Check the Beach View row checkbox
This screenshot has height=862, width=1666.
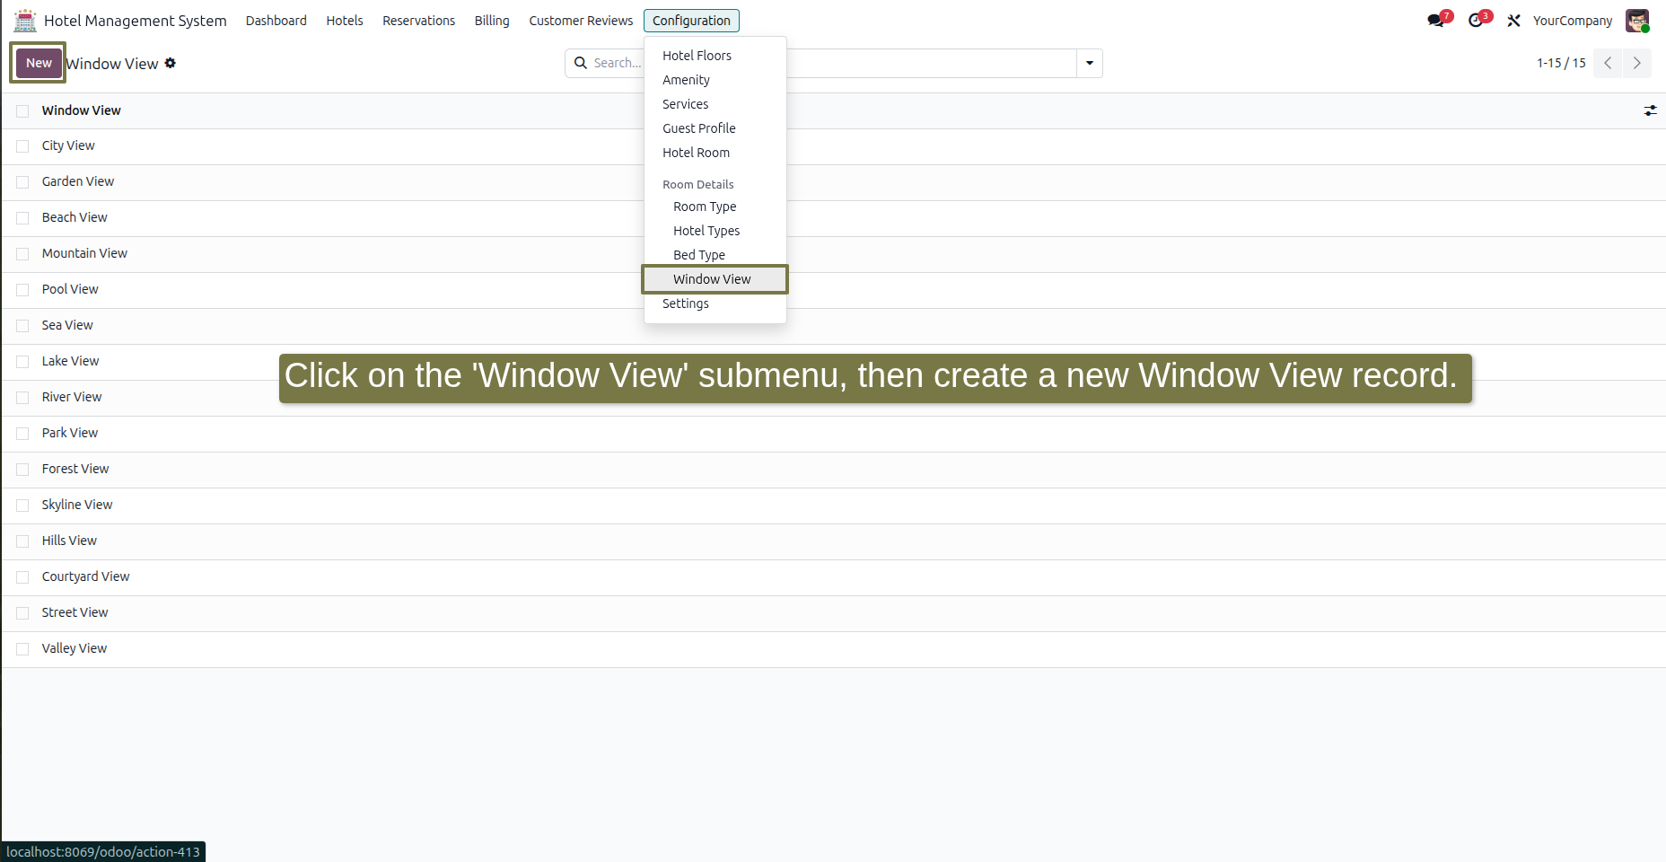click(22, 218)
